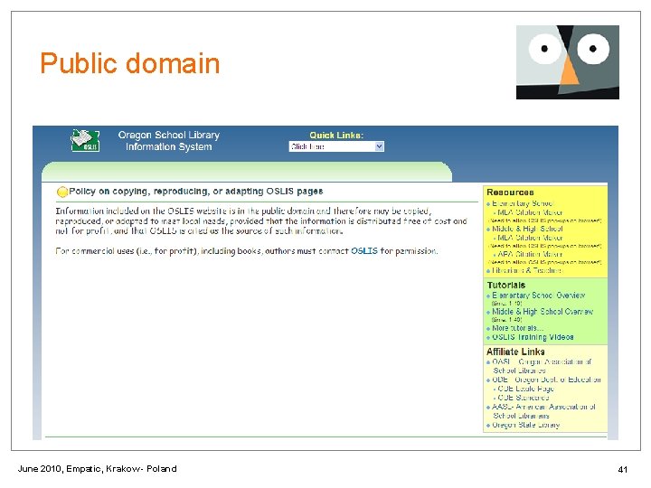Click the More tutorials link
651x488 pixels.
518,328
